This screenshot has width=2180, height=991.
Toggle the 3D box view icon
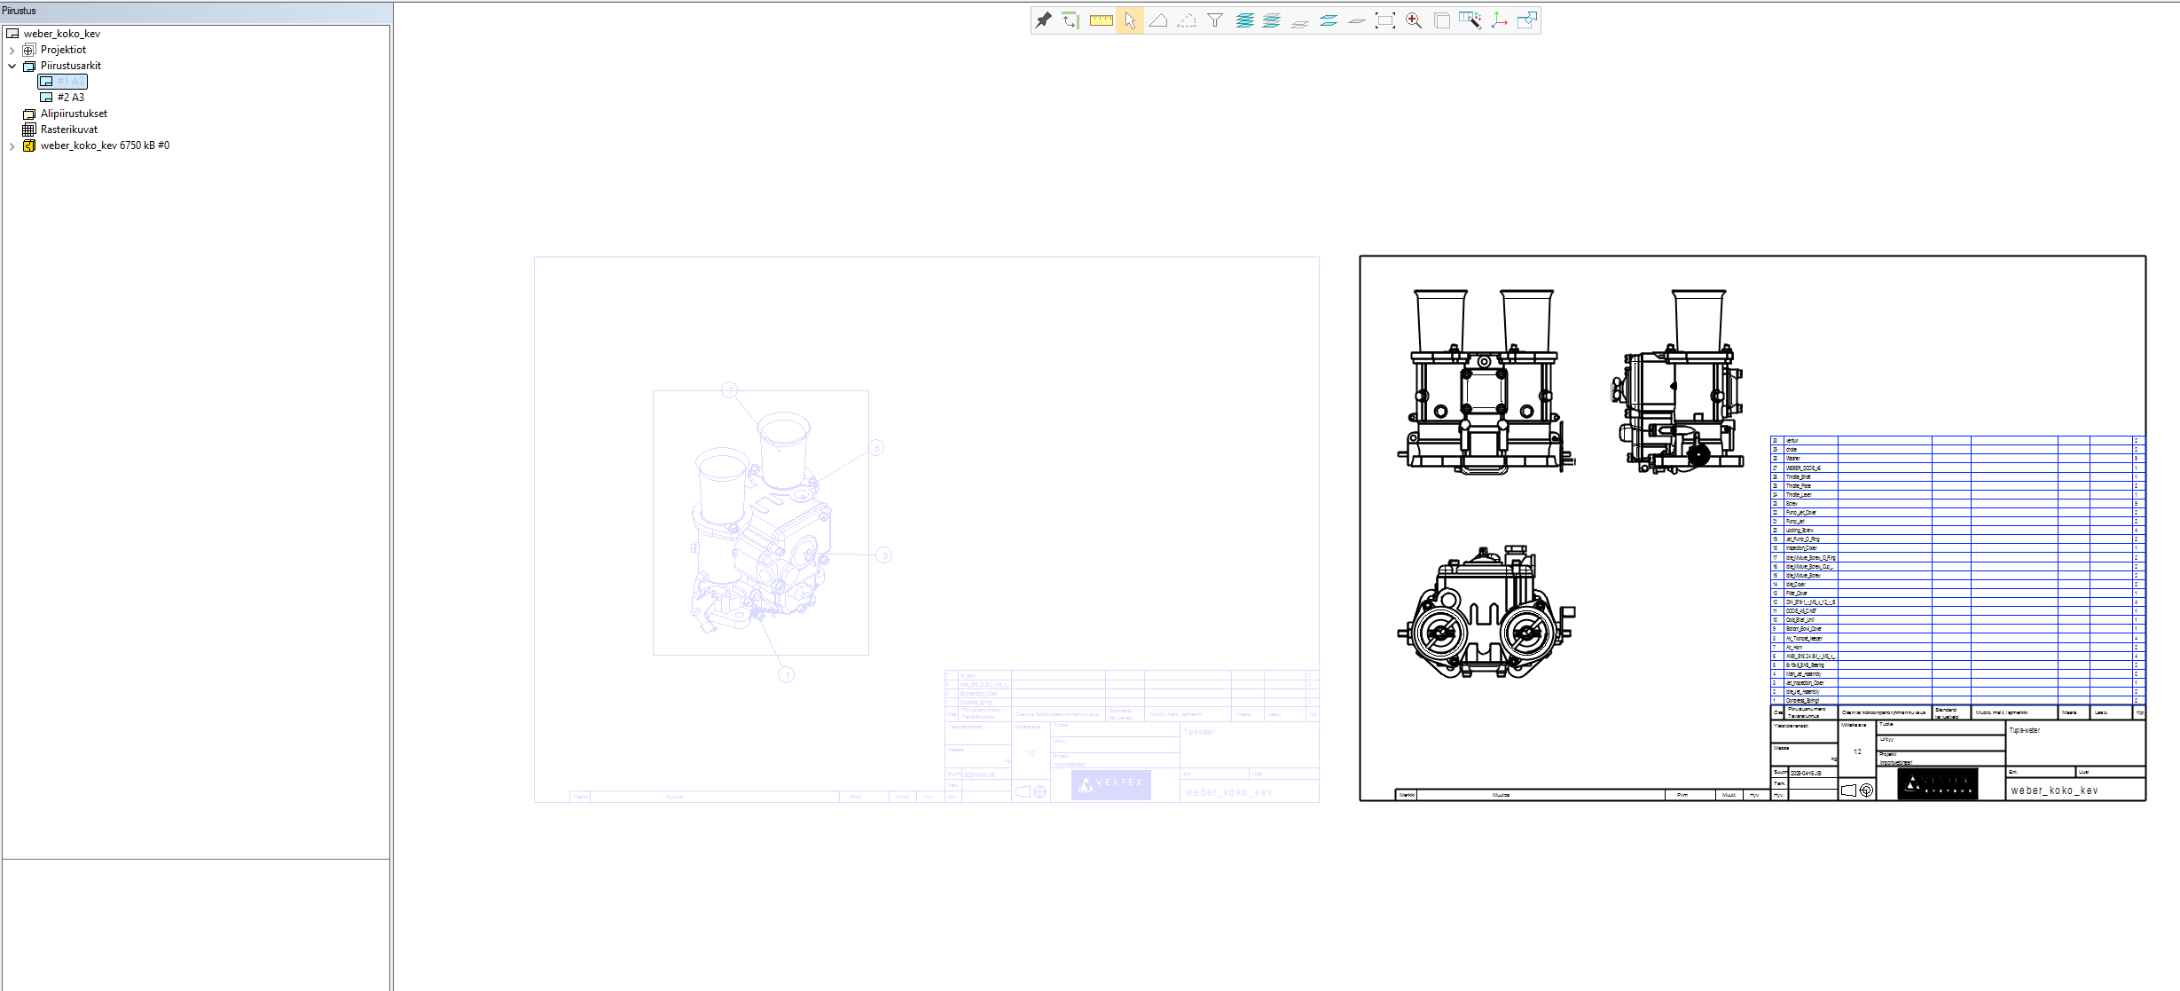(x=1442, y=20)
